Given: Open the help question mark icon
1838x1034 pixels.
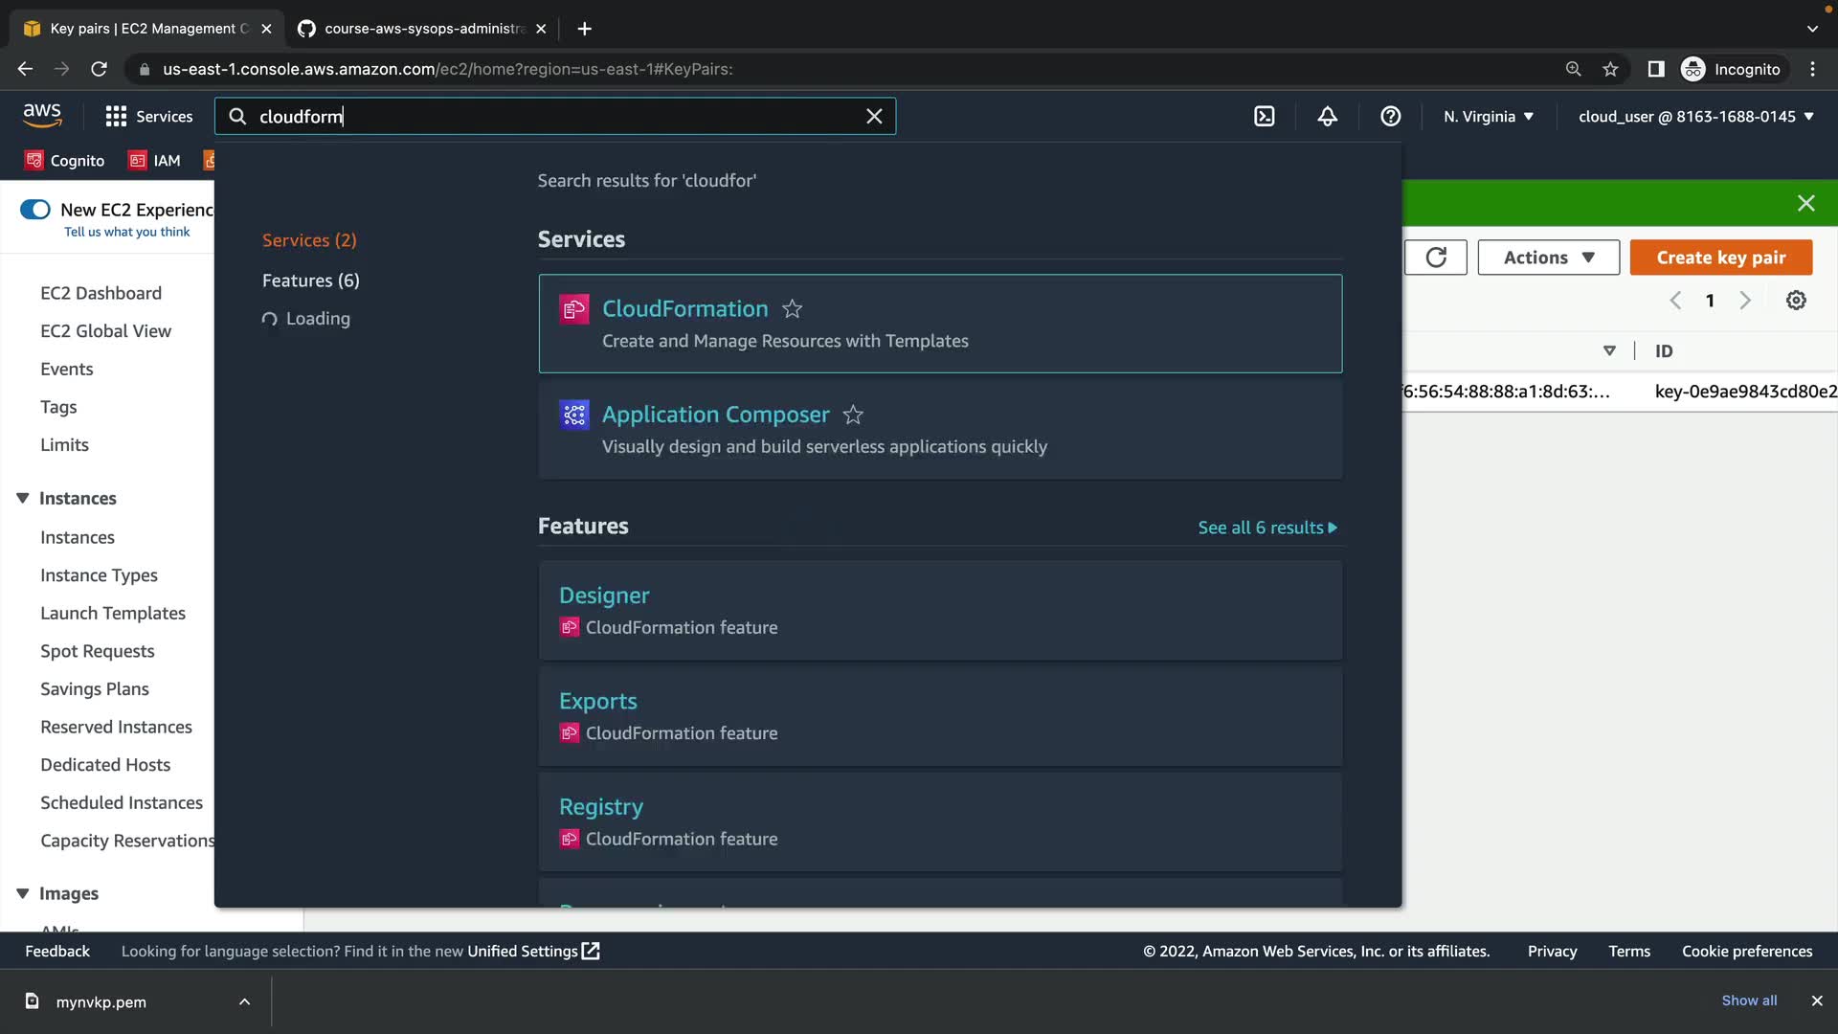Looking at the screenshot, I should [x=1390, y=116].
